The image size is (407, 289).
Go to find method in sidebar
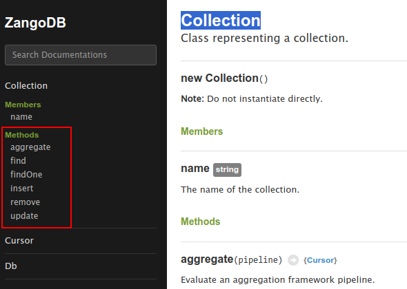tap(18, 161)
